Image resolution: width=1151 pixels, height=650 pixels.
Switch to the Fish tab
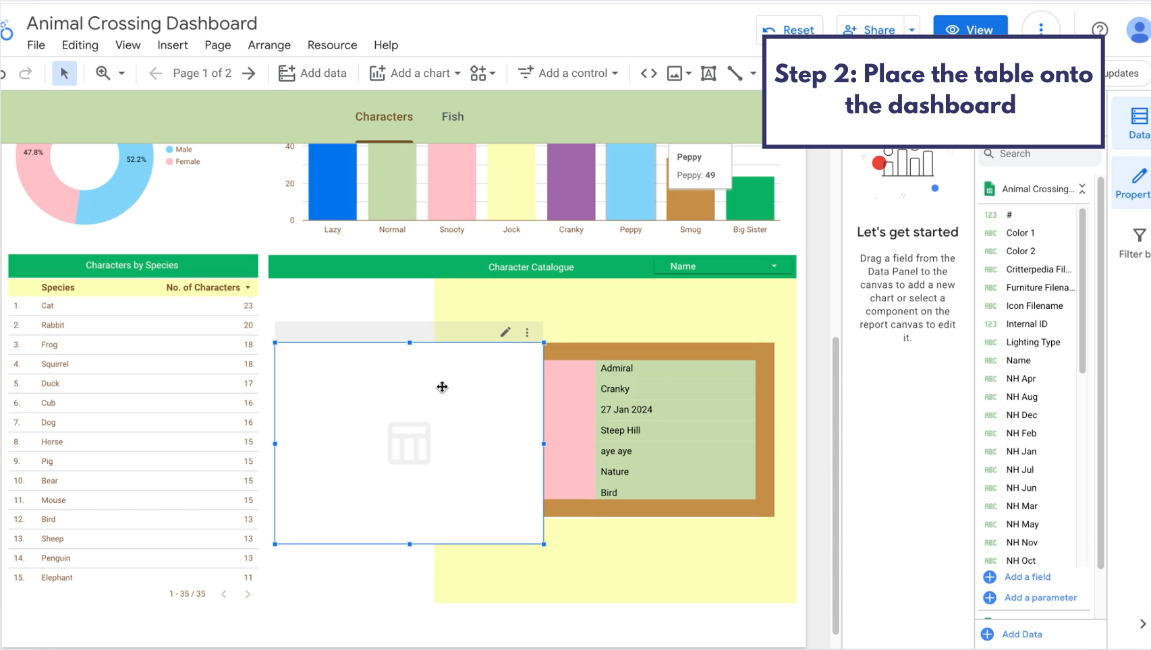tap(453, 117)
